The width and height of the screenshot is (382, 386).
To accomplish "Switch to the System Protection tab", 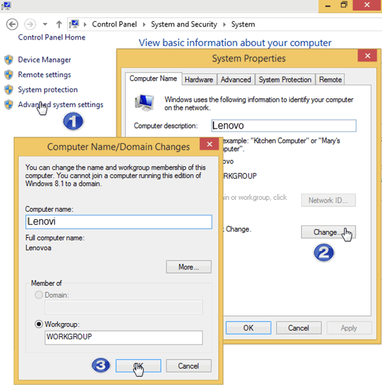I will click(x=285, y=80).
